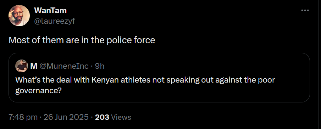Image resolution: width=321 pixels, height=129 pixels.
Task: Click empty area right of 9h in card
Action: tap(205, 66)
